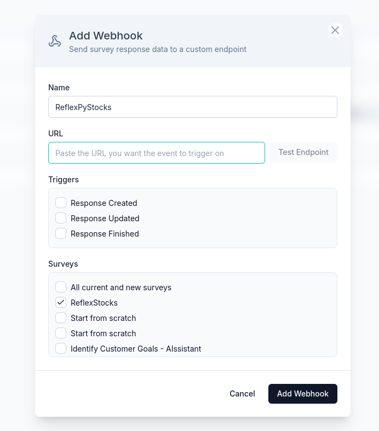Focus the Name field containing ReflexPyStocks
The height and width of the screenshot is (431, 379).
tap(193, 107)
